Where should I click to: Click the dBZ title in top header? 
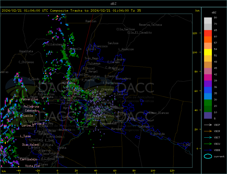click(x=113, y=4)
